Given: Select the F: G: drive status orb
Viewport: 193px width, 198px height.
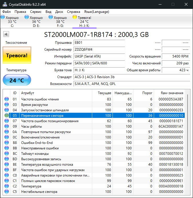Looking at the screenshot, I should (x=51, y=17).
